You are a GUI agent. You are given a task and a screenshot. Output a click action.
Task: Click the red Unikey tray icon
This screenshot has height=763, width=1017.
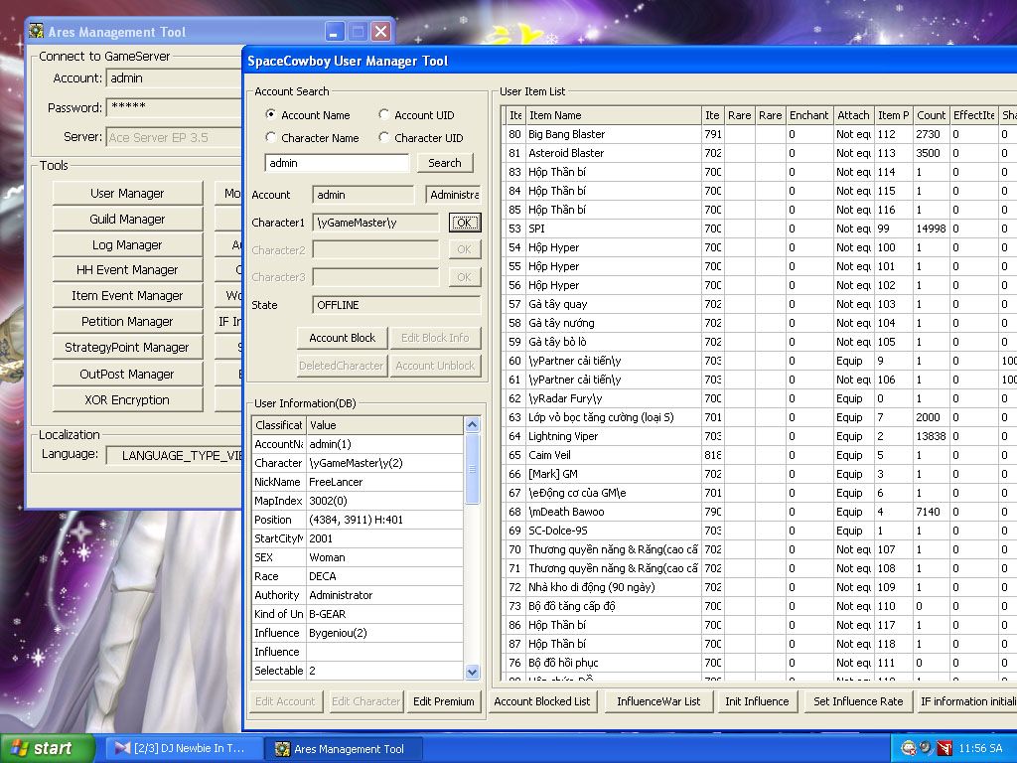click(944, 748)
